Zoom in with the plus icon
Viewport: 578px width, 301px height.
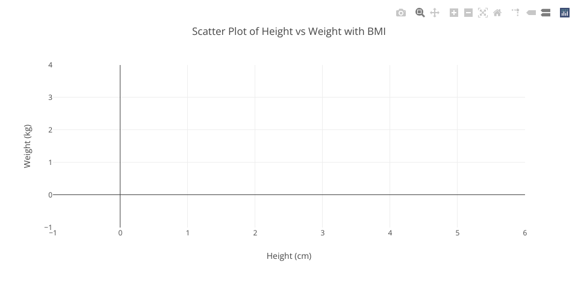click(454, 13)
